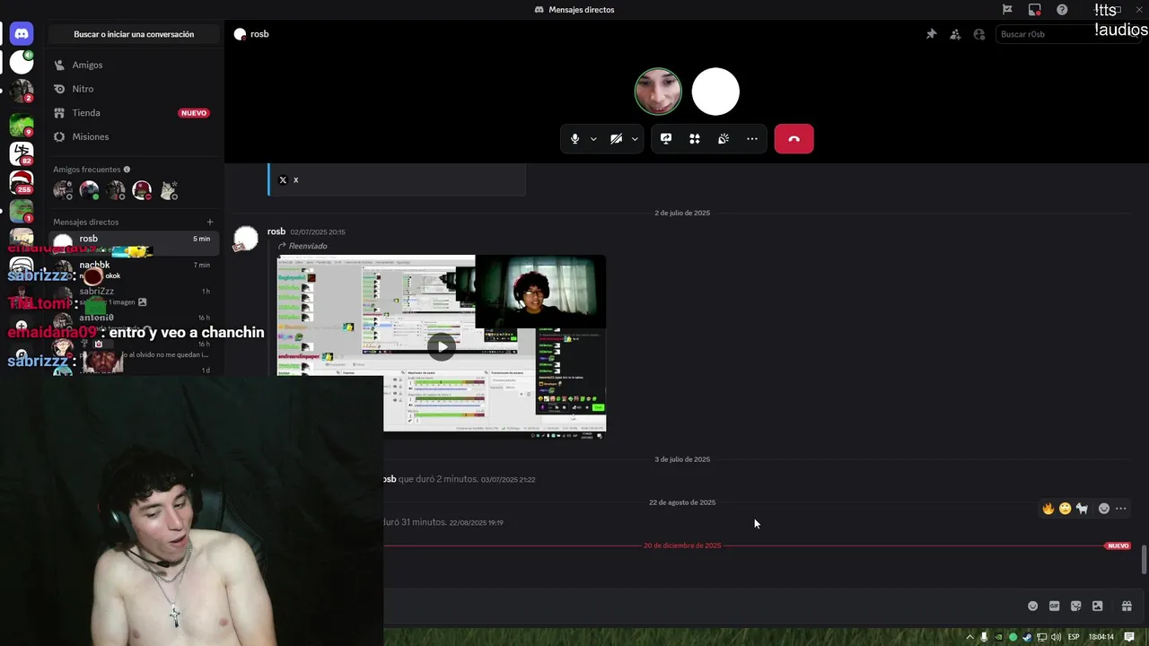The image size is (1149, 646).
Task: Start an activity in the call
Action: point(695,139)
